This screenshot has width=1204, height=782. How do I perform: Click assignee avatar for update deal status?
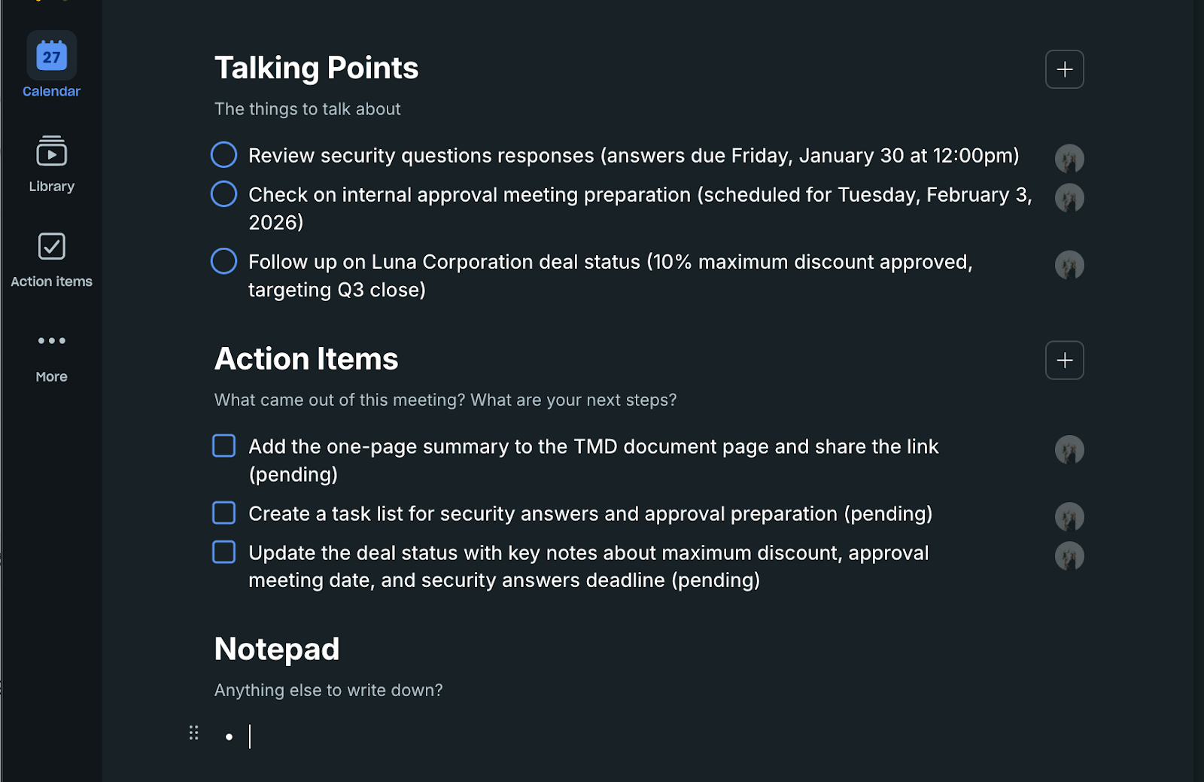1069,556
